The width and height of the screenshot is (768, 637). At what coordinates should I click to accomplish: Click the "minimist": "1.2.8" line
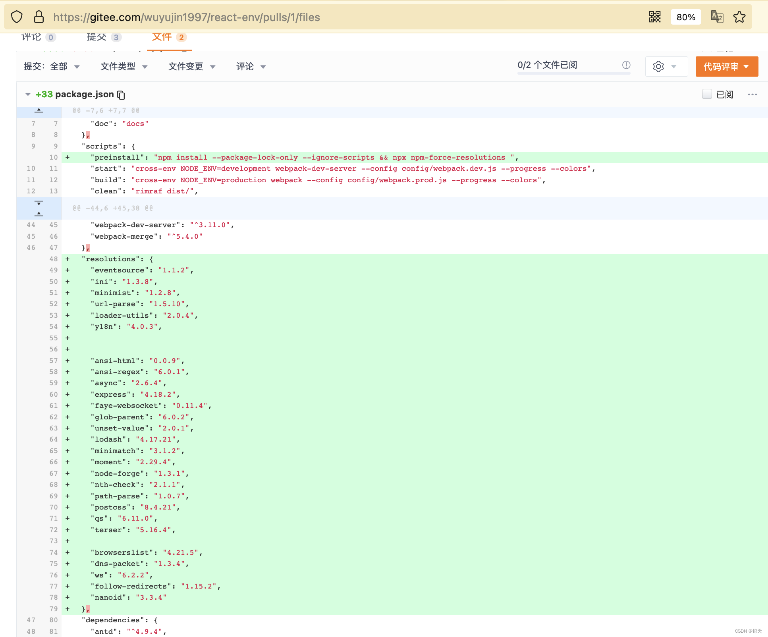coord(135,293)
